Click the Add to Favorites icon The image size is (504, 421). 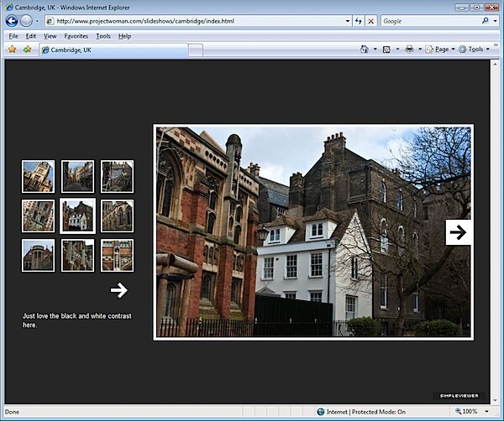pos(27,49)
